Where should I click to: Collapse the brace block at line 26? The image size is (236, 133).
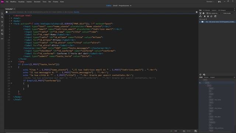point(11,83)
